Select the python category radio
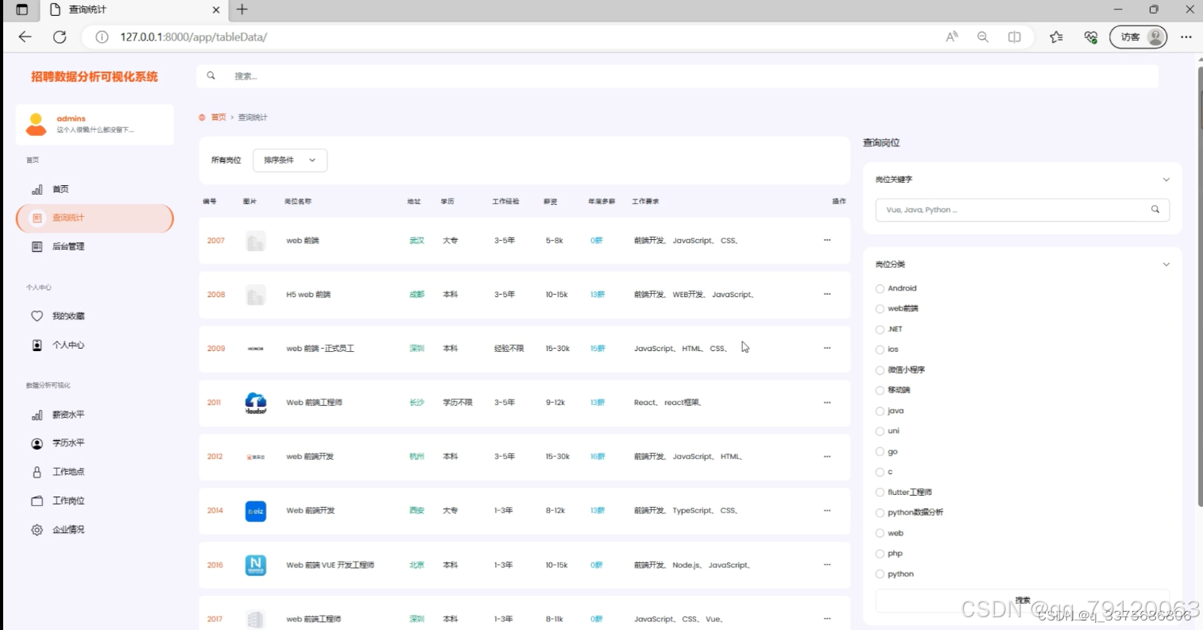 point(880,574)
